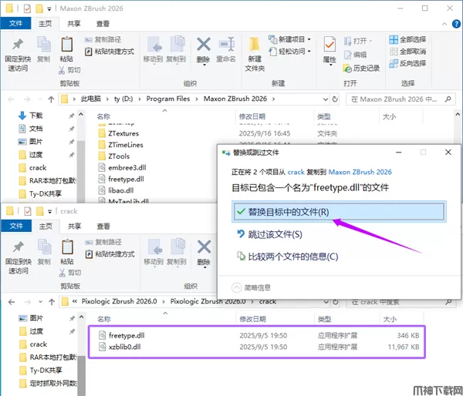Viewport: 463px width, 396px height.
Task: Select Share (共享) tab in Maxon ZBrush window
Action: point(74,24)
